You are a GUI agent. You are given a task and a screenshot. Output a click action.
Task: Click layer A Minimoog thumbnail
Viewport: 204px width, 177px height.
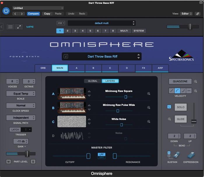[72, 94]
